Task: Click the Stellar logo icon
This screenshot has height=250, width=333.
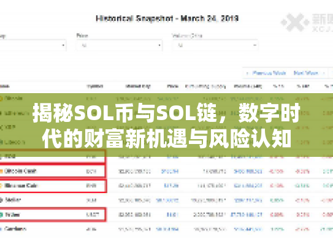Action: pyautogui.click(x=1, y=200)
